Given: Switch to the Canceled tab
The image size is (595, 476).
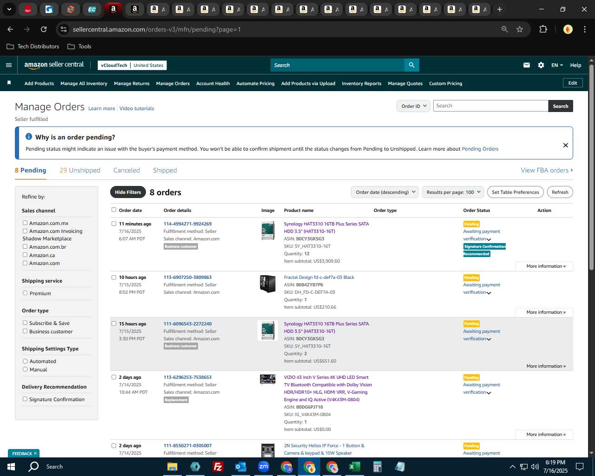Looking at the screenshot, I should (126, 170).
